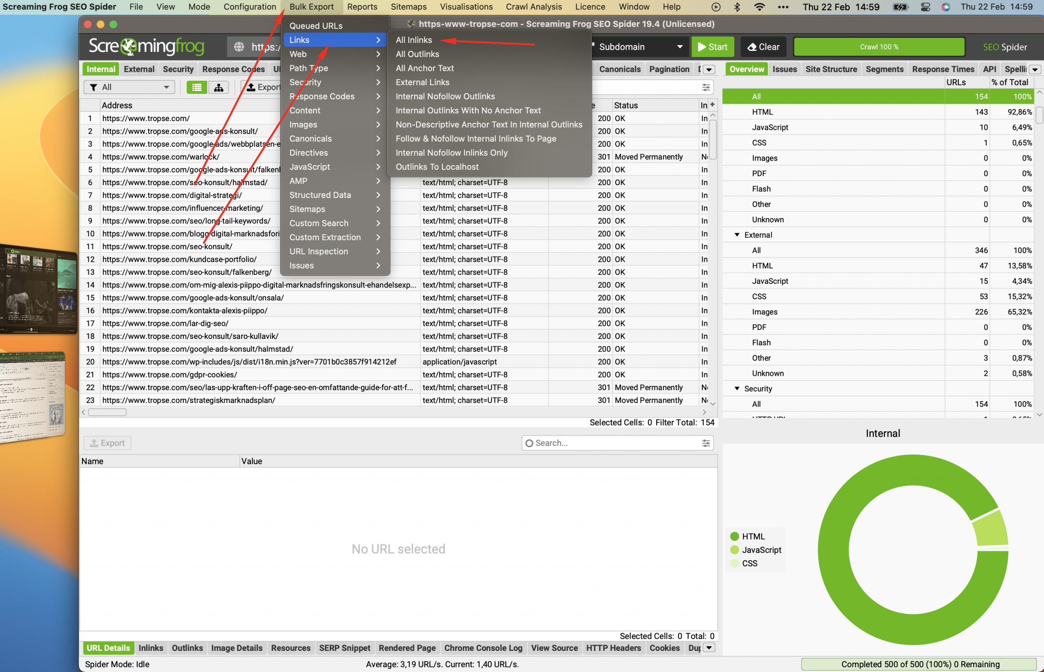The image size is (1044, 672).
Task: Click the lower Export button
Action: pos(107,443)
